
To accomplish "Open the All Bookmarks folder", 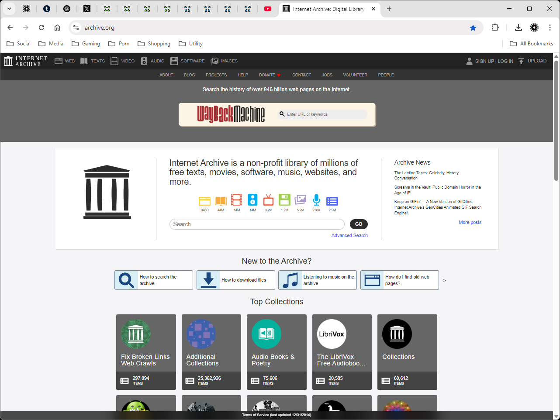I will click(x=532, y=44).
